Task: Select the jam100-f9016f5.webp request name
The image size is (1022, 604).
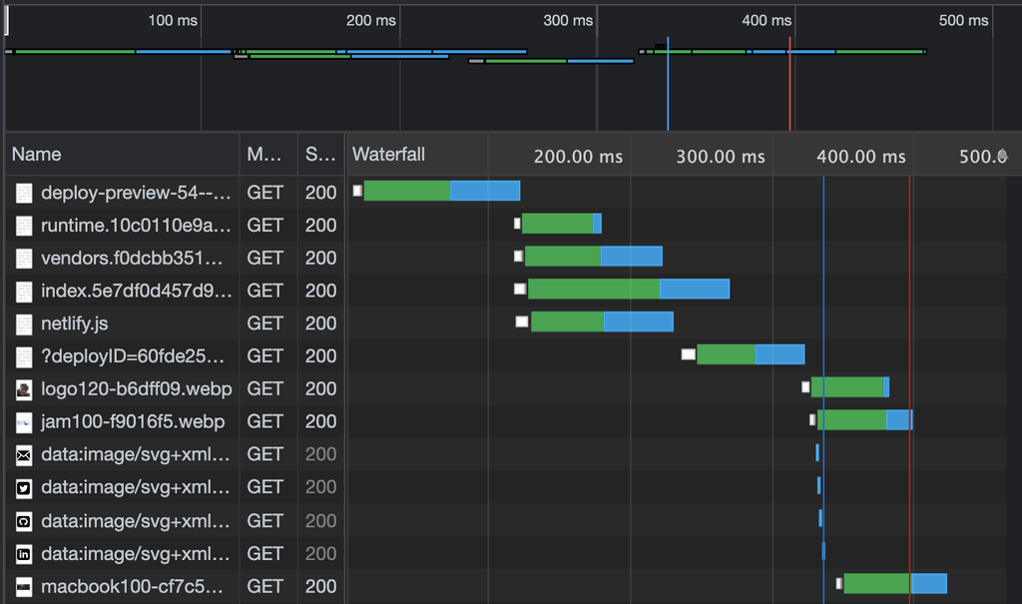Action: pos(133,422)
